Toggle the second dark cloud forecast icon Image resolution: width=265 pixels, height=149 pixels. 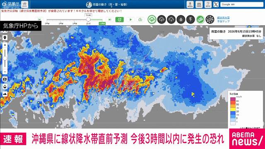161,19
